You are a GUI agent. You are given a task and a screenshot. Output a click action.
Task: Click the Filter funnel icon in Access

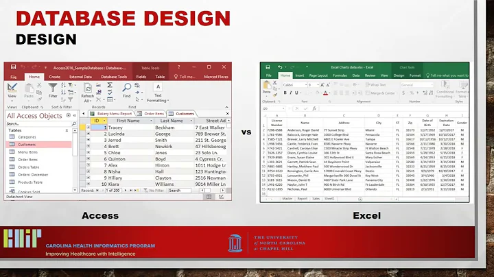pos(53,88)
